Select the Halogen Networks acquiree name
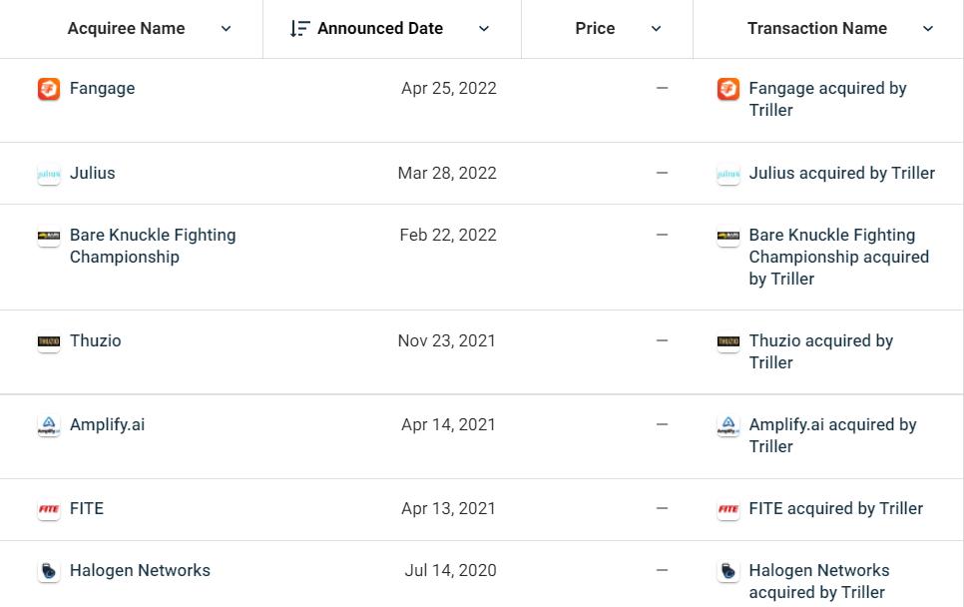Screen dimensions: 964x607 click(x=140, y=570)
